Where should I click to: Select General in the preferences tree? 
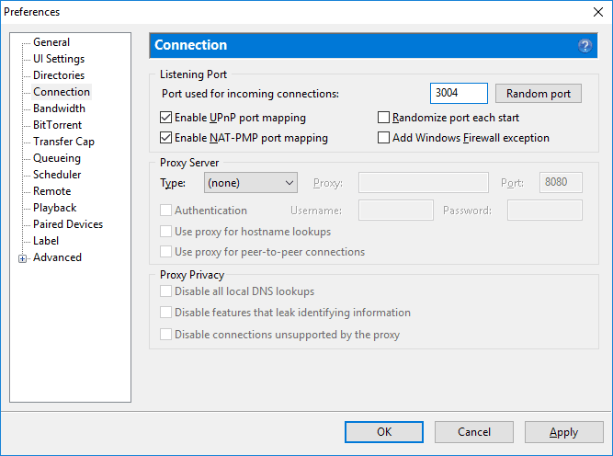pos(51,42)
